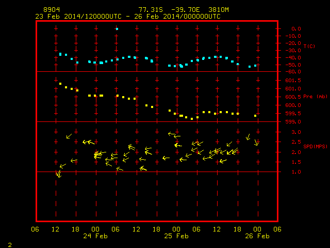Click the 3810M elevation label
The height and width of the screenshot is (248, 330).
pyautogui.click(x=219, y=10)
